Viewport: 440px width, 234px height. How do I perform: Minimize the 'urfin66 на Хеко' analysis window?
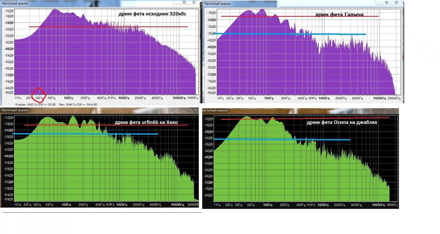pyautogui.click(x=194, y=109)
